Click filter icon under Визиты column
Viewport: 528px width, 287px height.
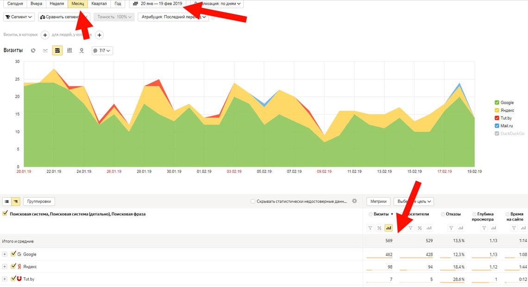point(370,228)
